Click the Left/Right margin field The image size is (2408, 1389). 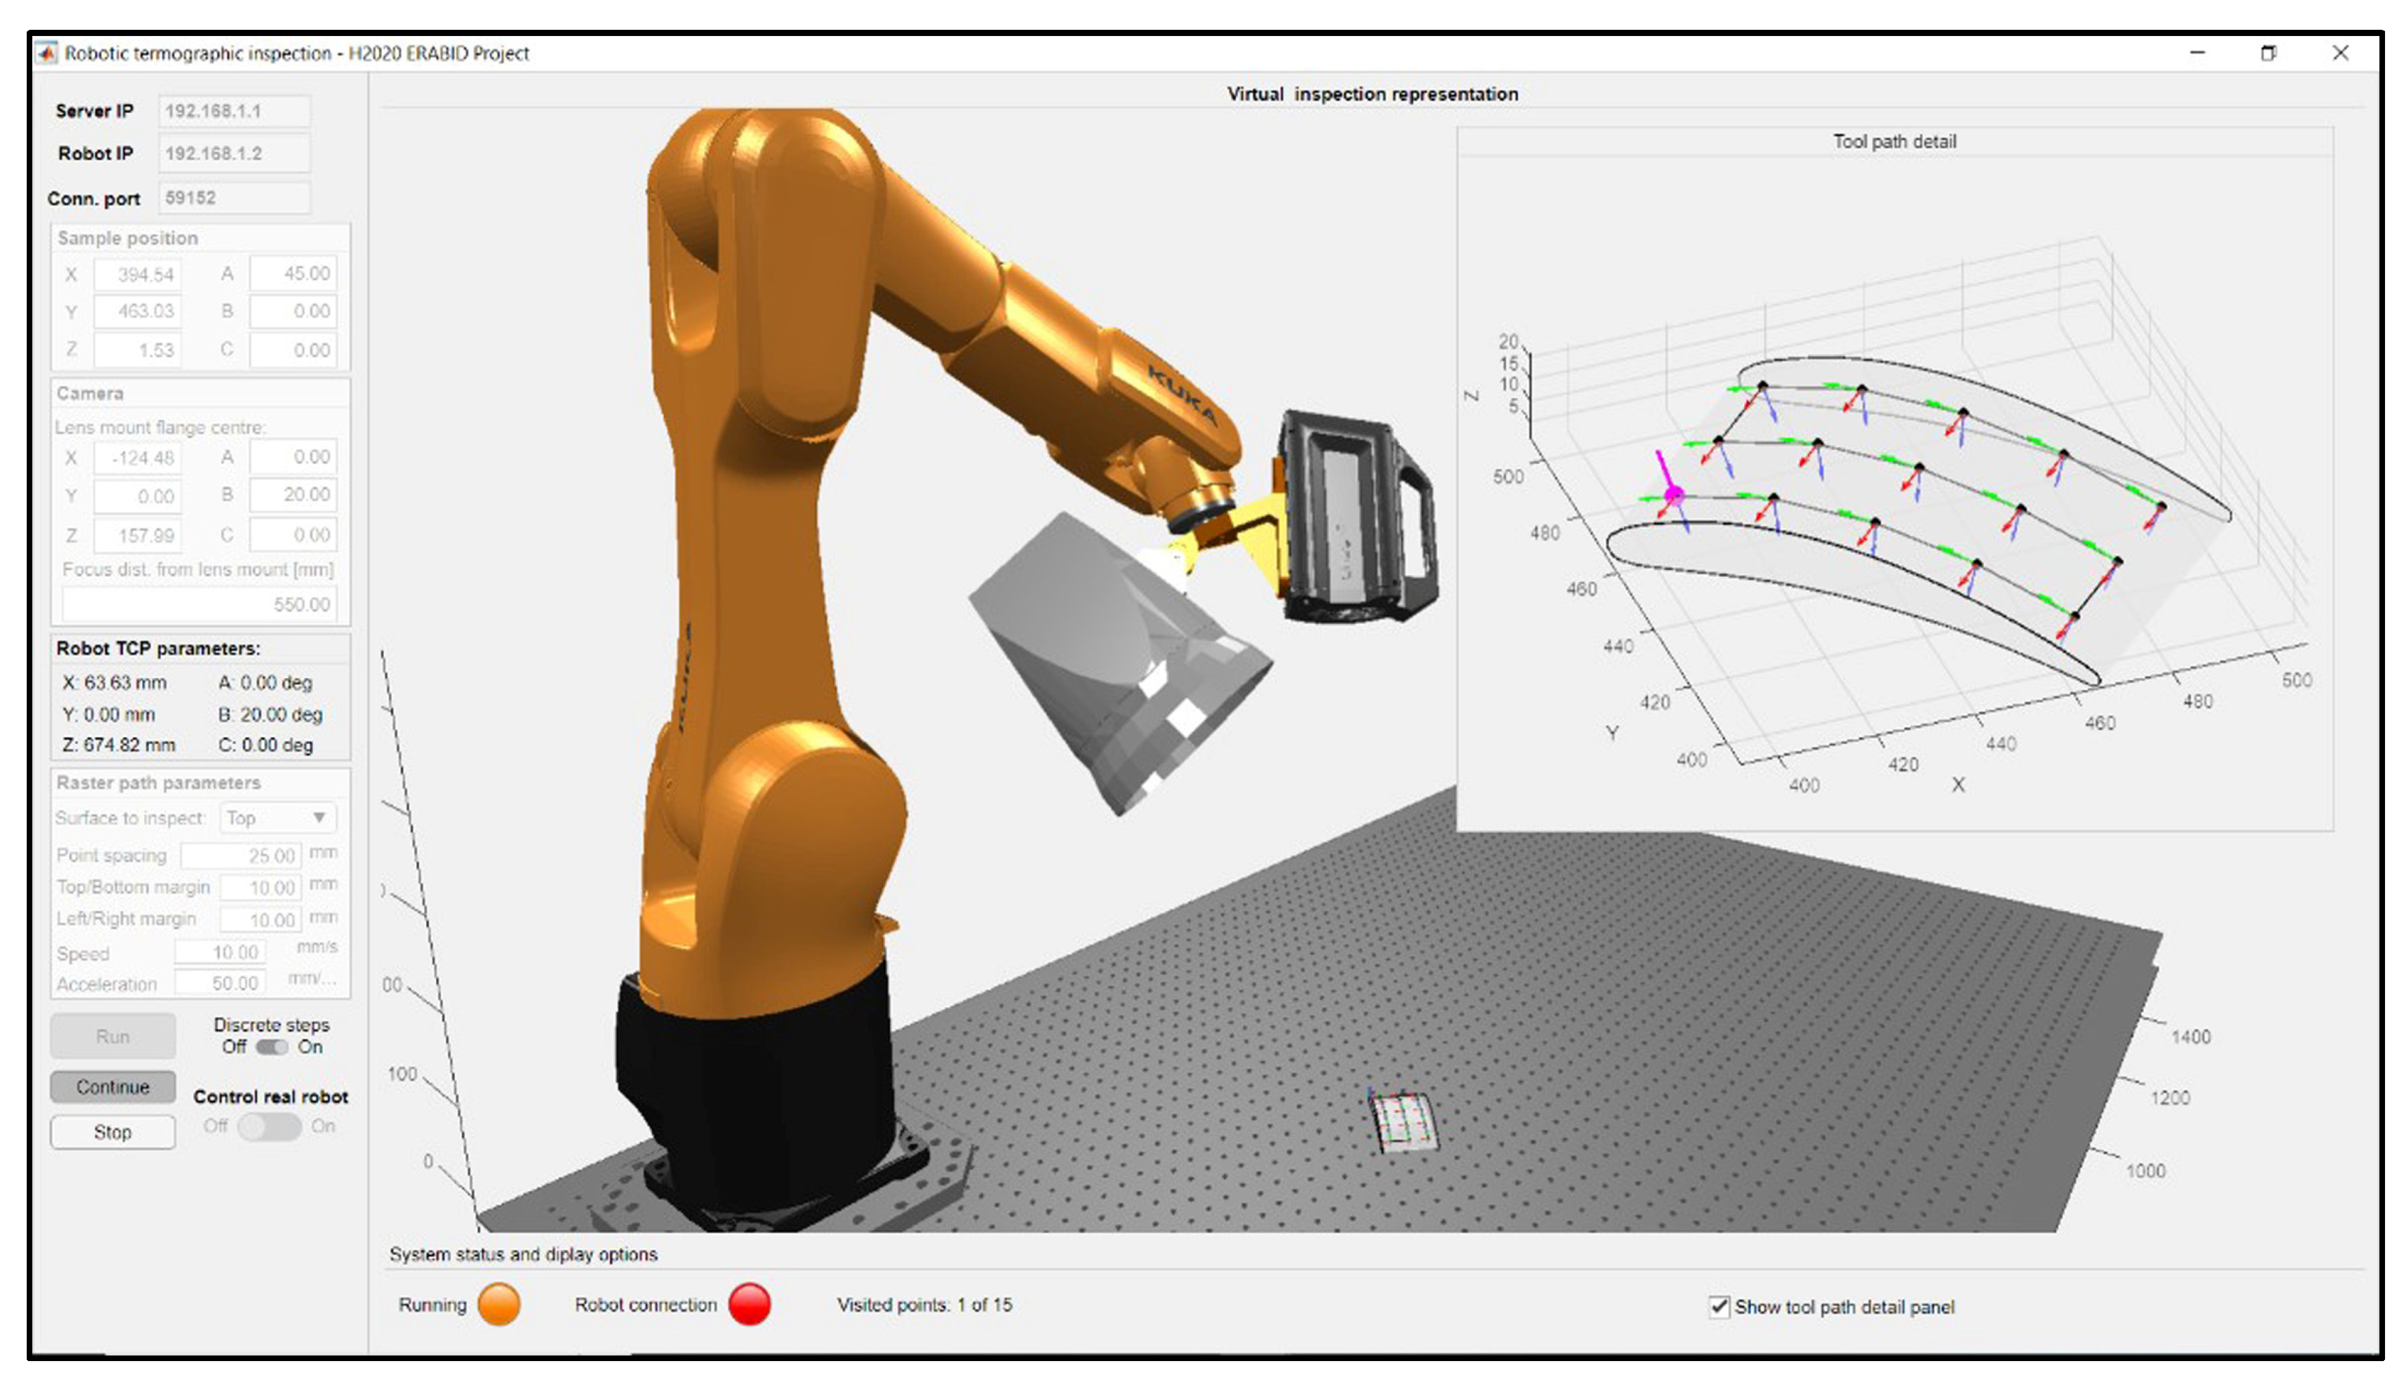click(x=260, y=920)
